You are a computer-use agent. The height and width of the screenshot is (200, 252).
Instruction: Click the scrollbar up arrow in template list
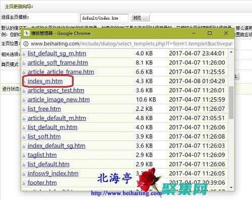(231, 52)
